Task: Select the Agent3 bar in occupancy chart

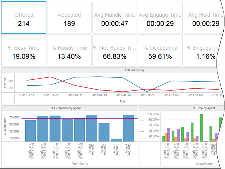Action: (116, 140)
